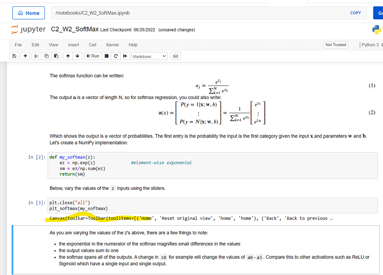Open the Markdown cell type dropdown
Screen dimensions: 383x275
(150, 56)
